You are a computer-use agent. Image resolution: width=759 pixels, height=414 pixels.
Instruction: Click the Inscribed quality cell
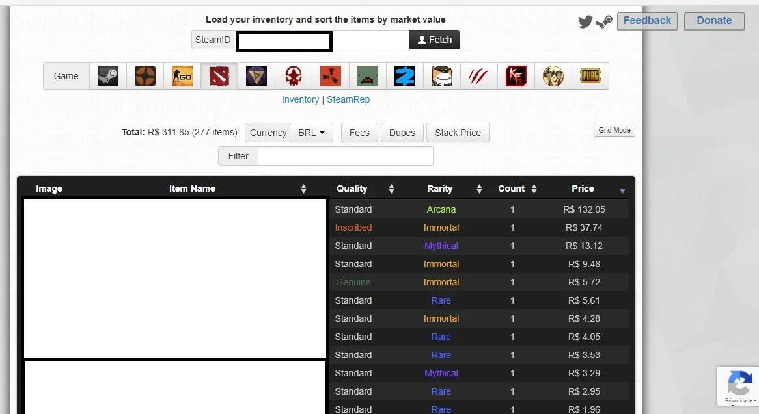(x=353, y=227)
